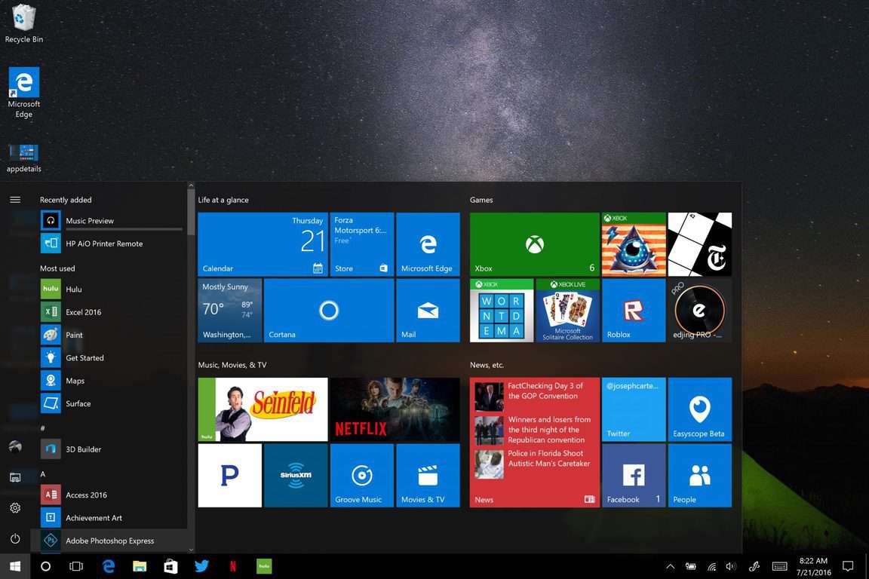The width and height of the screenshot is (869, 579).
Task: Open Microsoft Solitaire Collection tile
Action: pyautogui.click(x=567, y=309)
